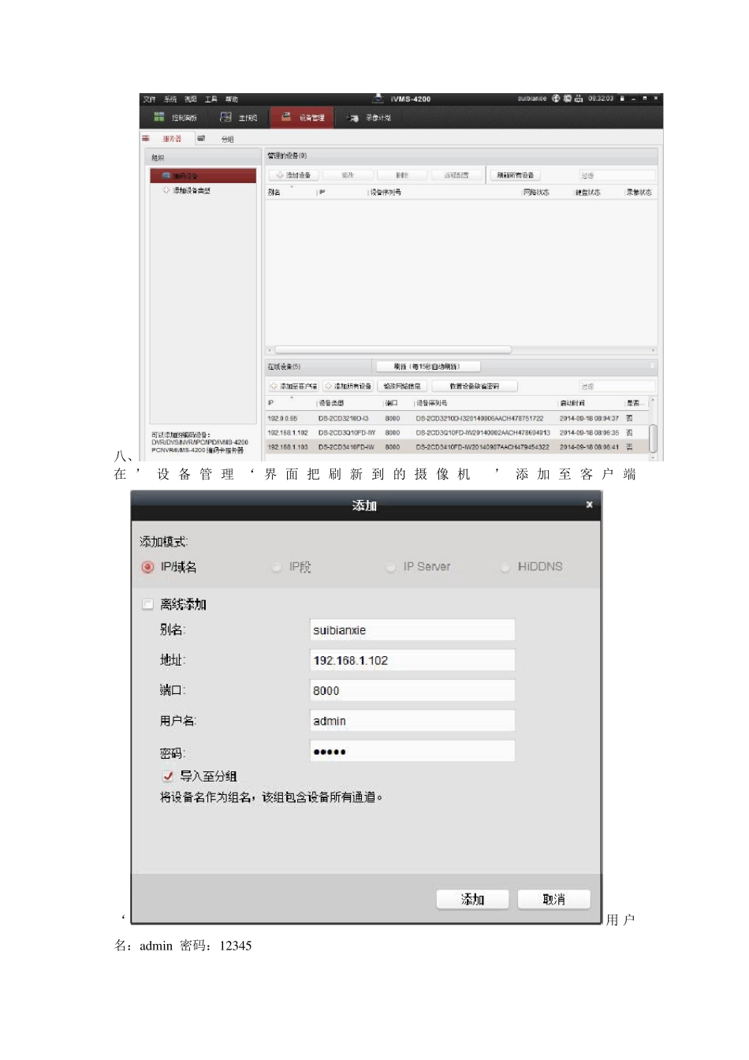Click the online devices vertical scrollbar
This screenshot has width=749, height=1060.
654,438
